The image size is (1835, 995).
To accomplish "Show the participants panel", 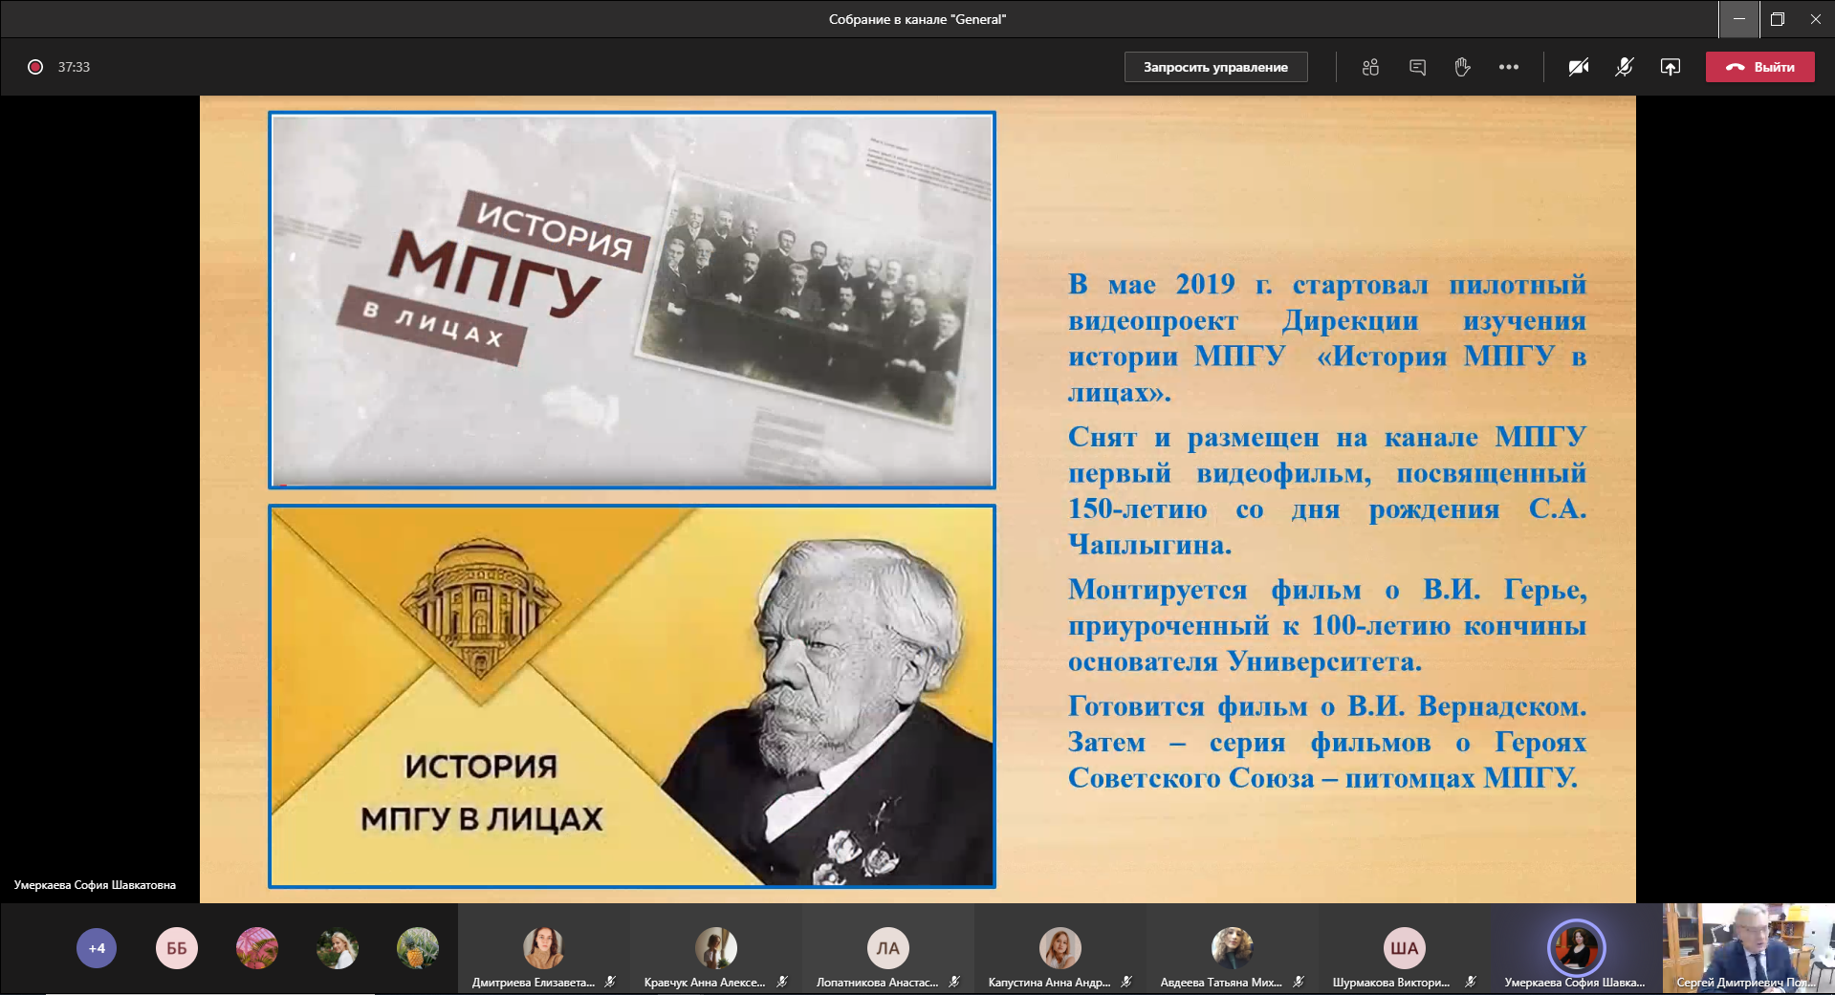I will 1370,67.
